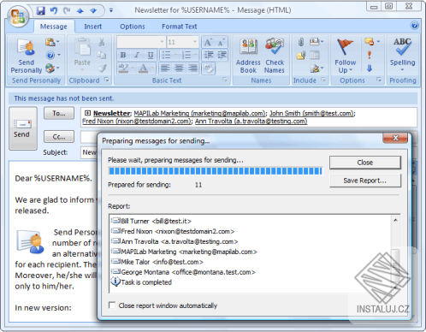426x332 pixels.
Task: Open the globe checkmark dropdown in Send Personally
Action: tap(52, 68)
